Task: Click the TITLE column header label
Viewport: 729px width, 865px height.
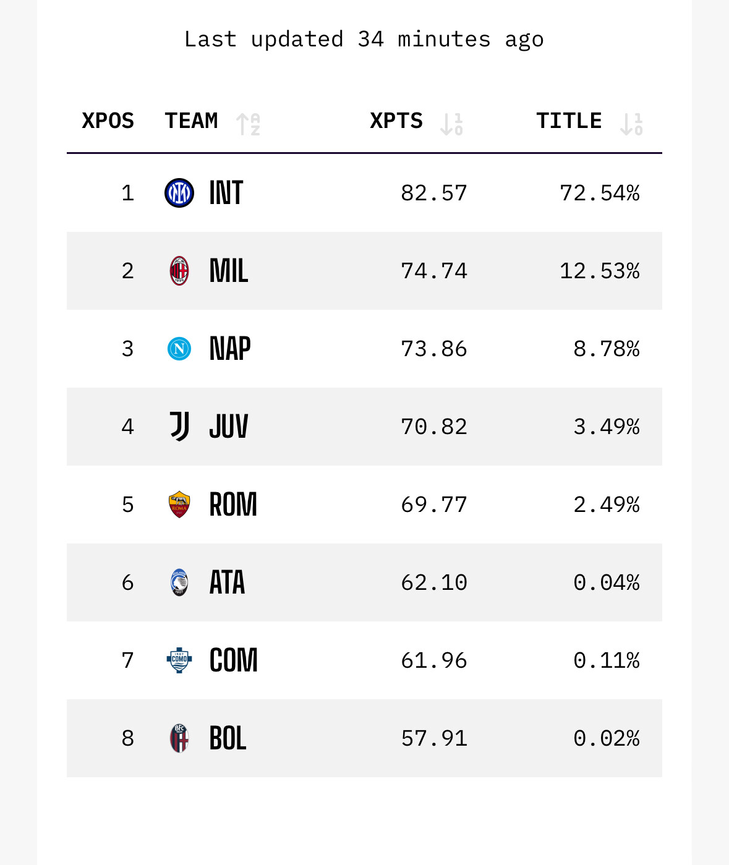Action: click(569, 121)
